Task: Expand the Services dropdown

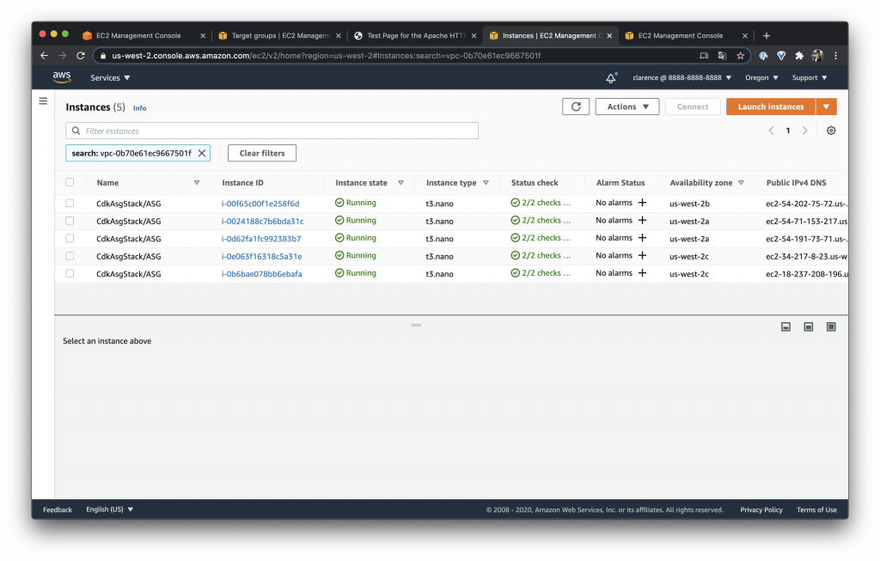Action: point(110,78)
